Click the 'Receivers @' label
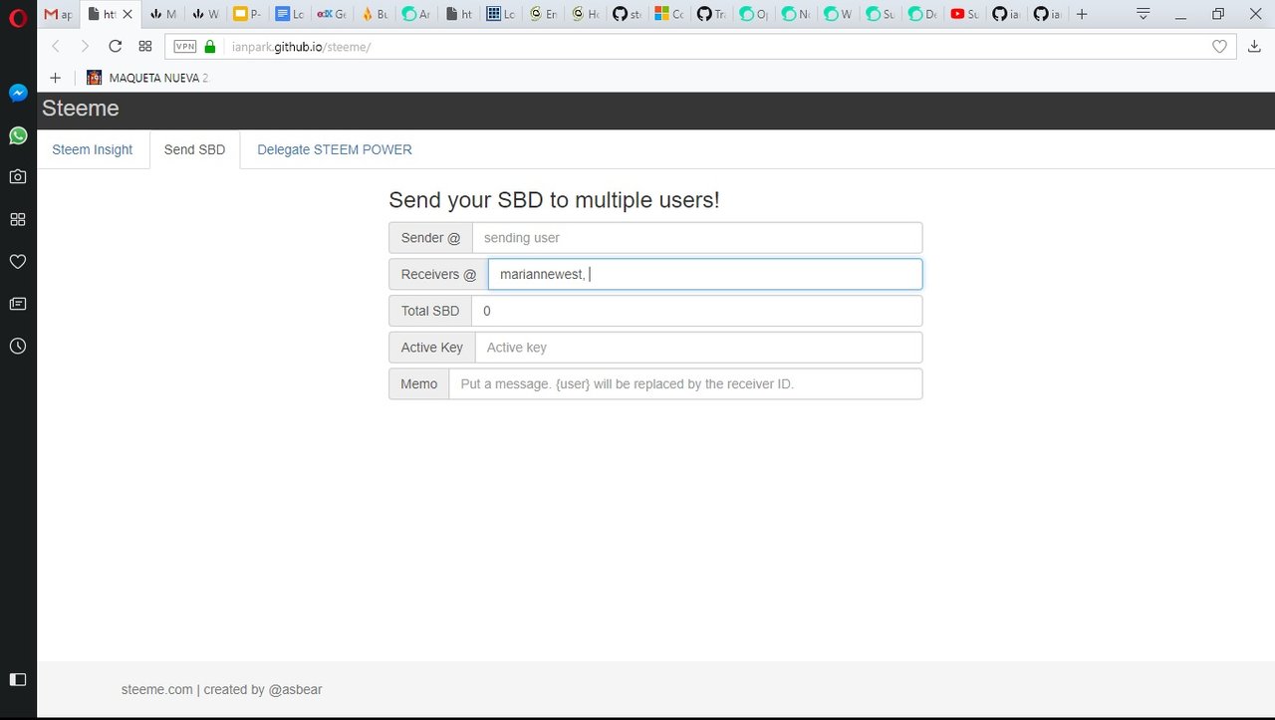 point(438,274)
